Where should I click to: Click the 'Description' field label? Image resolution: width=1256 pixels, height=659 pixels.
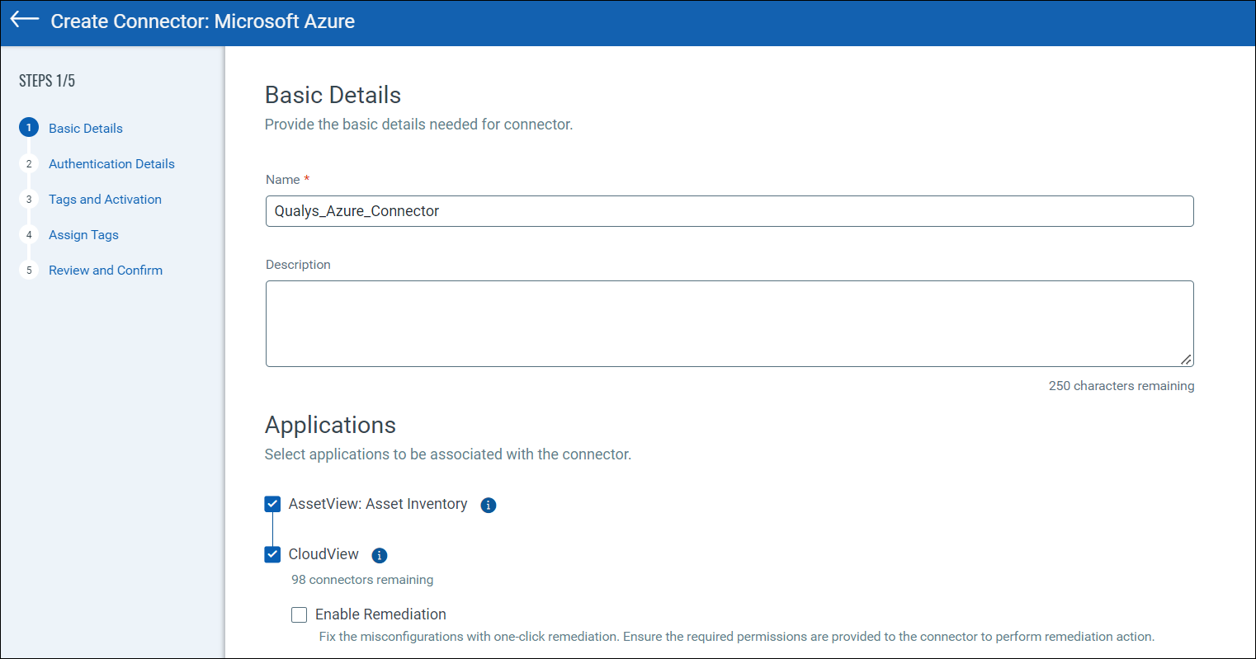pyautogui.click(x=298, y=265)
